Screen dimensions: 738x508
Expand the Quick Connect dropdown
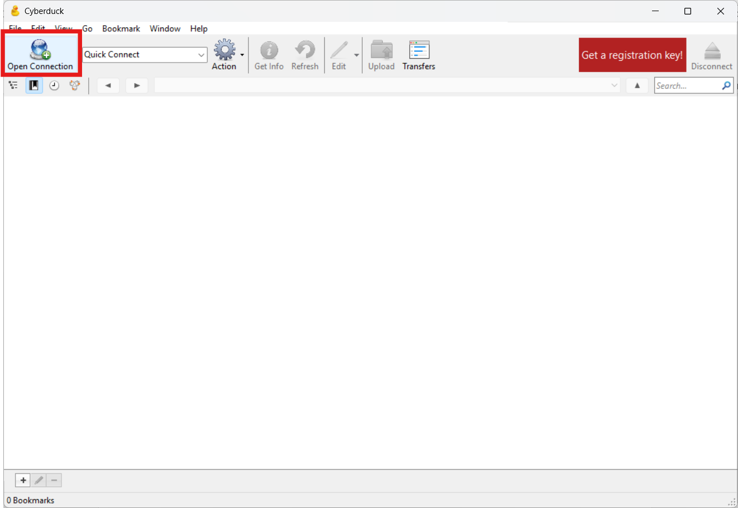[x=201, y=55]
